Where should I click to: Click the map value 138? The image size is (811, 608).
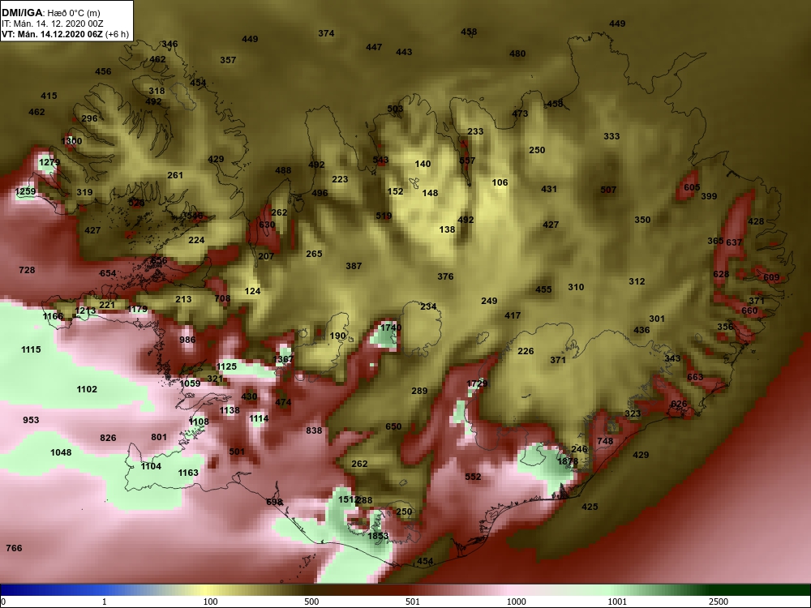coord(447,229)
